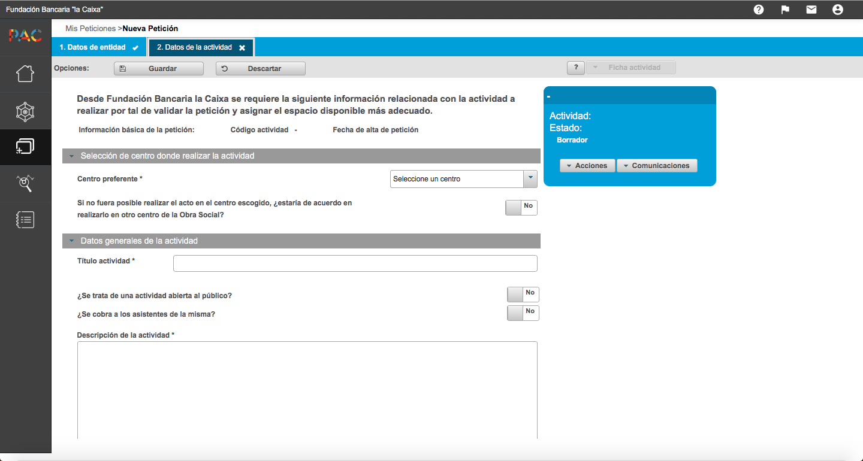Click the home icon in sidebar
This screenshot has width=863, height=461.
click(25, 74)
